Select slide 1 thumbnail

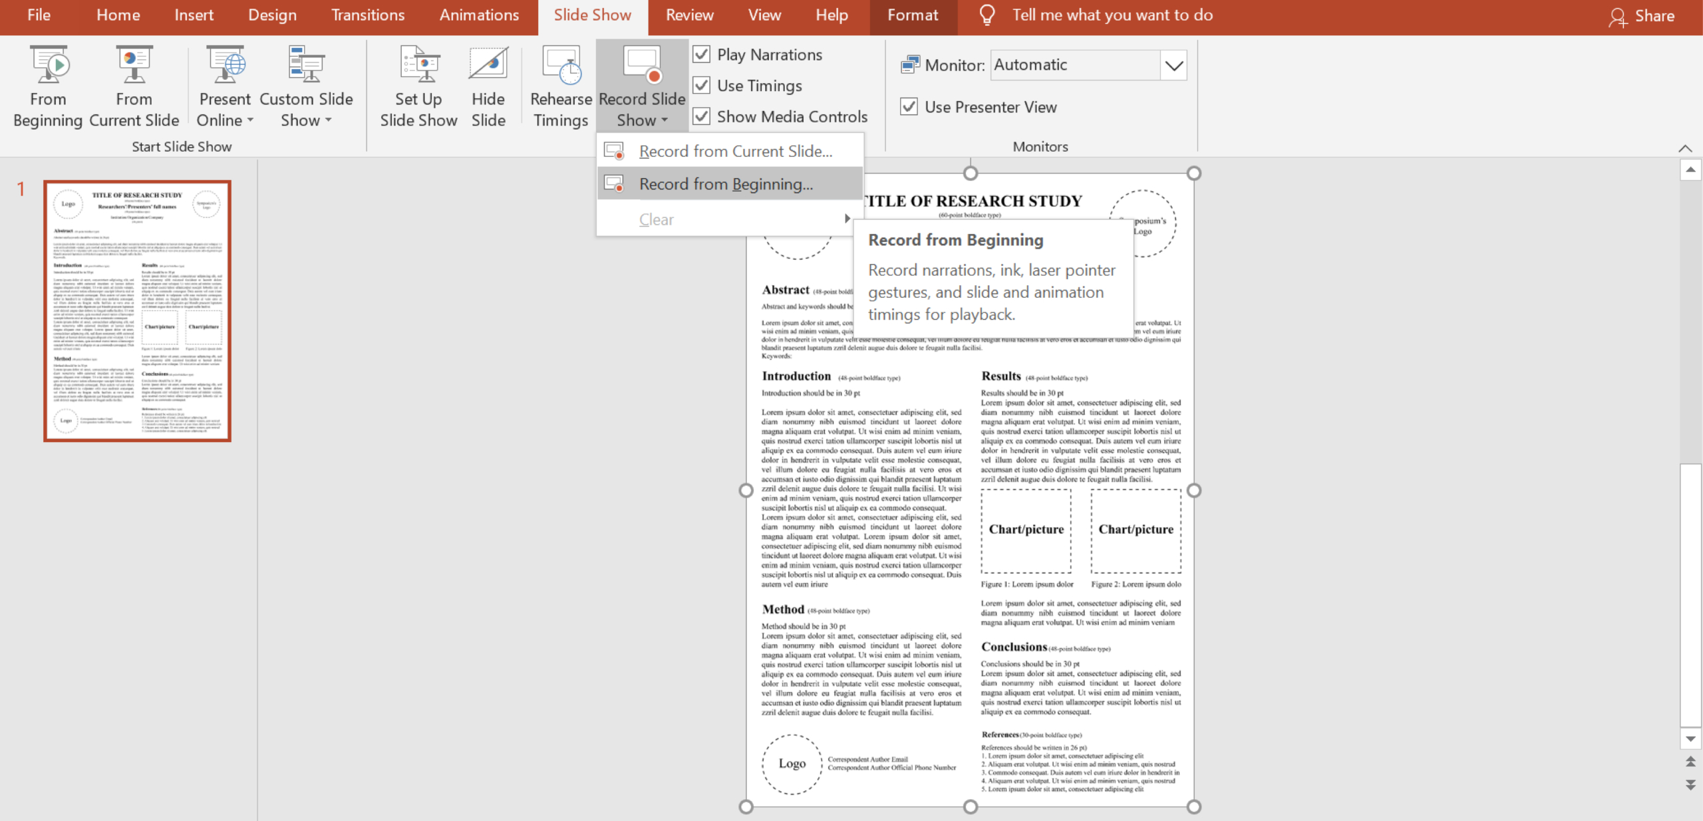[138, 310]
